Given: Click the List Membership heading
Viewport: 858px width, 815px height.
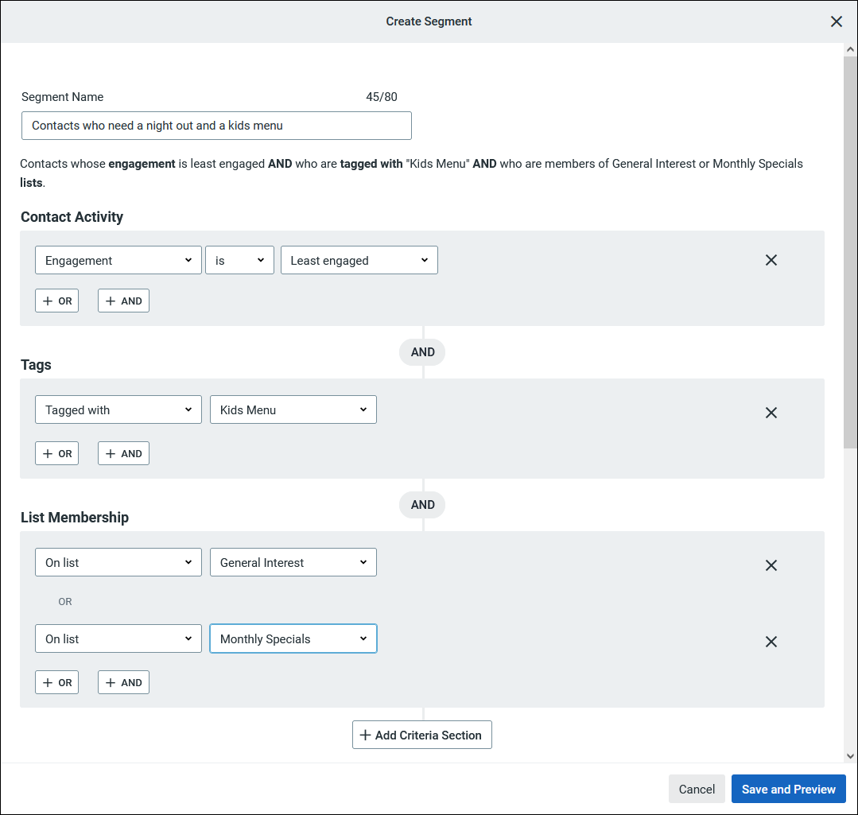Looking at the screenshot, I should point(75,518).
